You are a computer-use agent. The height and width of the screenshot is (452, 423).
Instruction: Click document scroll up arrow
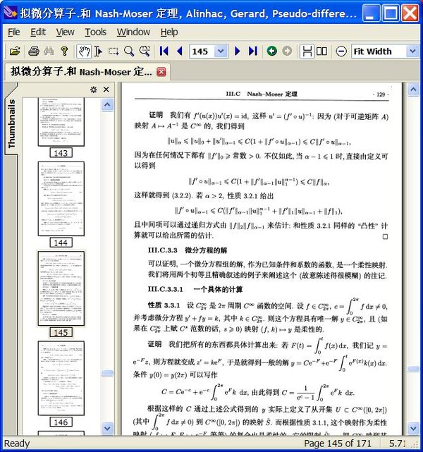click(413, 90)
